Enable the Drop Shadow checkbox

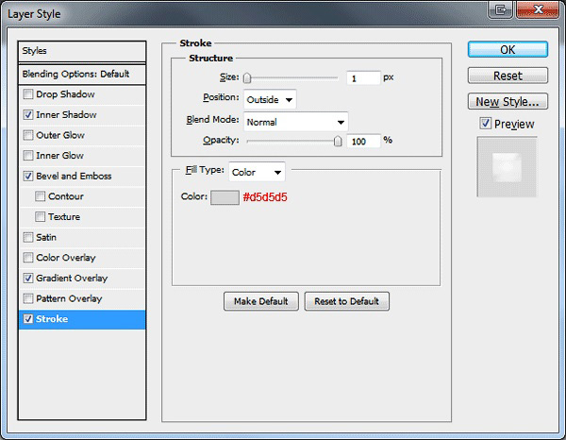coord(28,94)
